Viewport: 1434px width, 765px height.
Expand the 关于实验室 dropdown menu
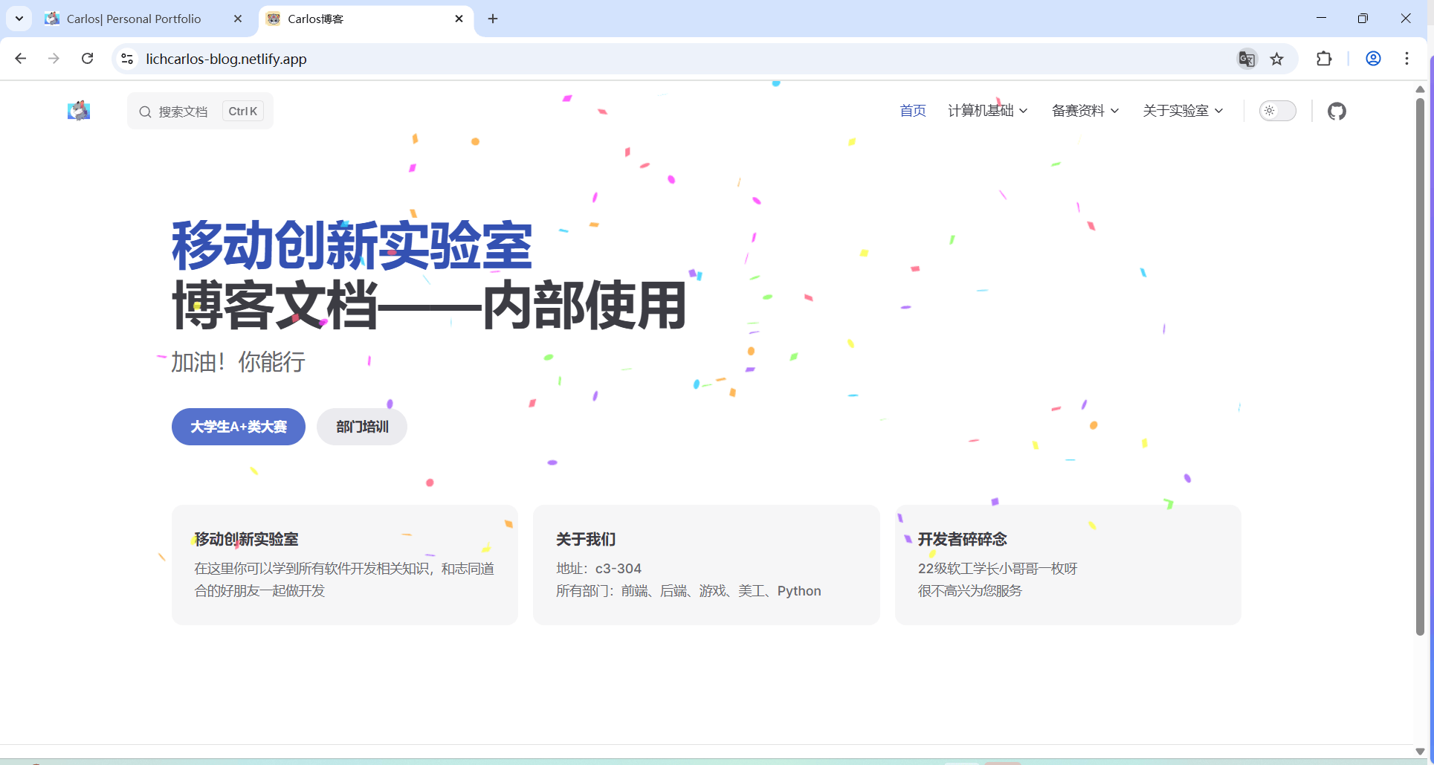tap(1182, 111)
